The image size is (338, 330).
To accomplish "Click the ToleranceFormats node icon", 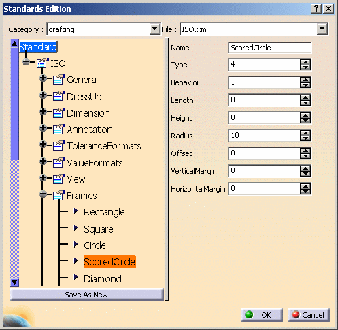I will (x=59, y=146).
